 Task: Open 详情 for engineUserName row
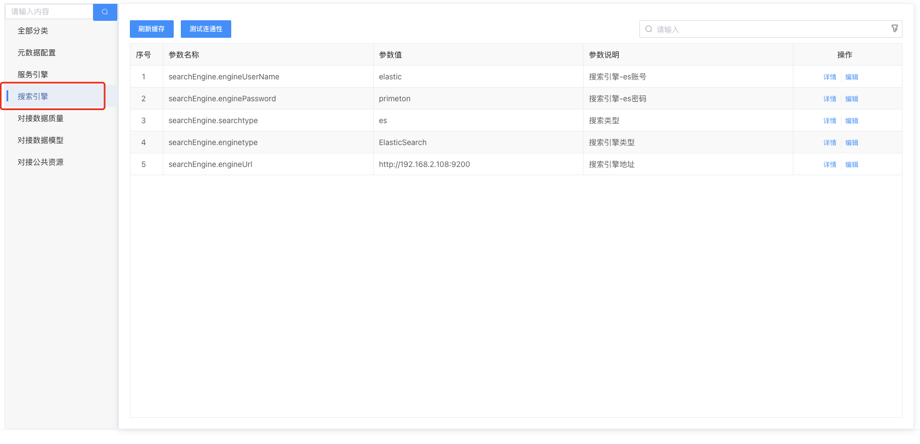(x=830, y=77)
